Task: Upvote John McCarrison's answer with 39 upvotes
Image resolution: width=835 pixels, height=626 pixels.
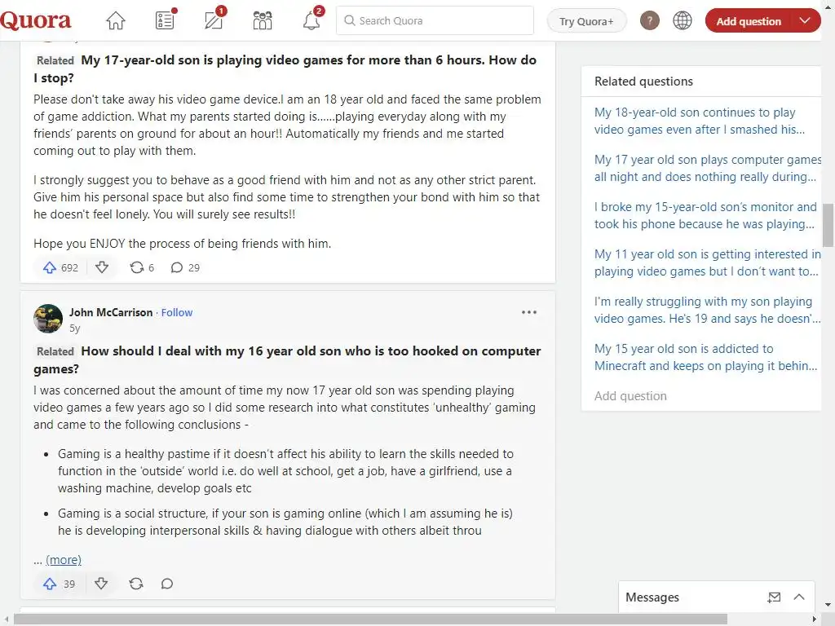Action: [59, 584]
